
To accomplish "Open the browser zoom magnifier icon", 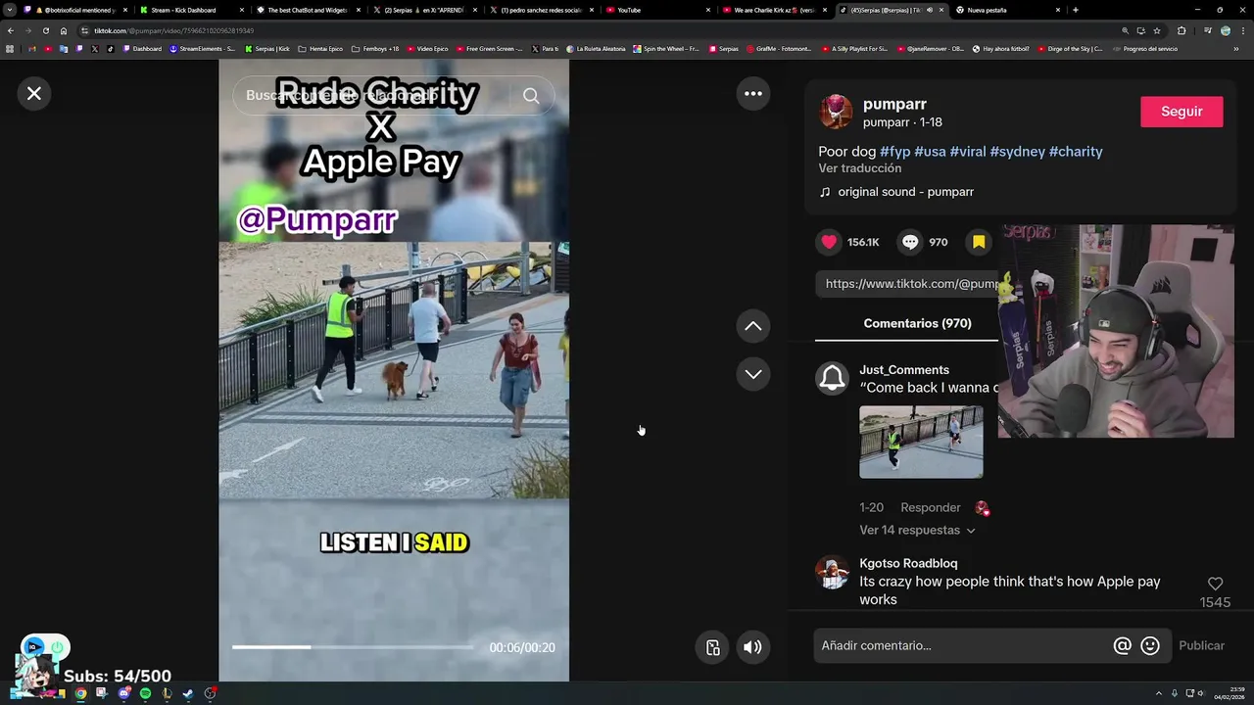I will click(x=1125, y=30).
